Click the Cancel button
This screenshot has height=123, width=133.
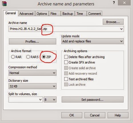[x=95, y=115]
